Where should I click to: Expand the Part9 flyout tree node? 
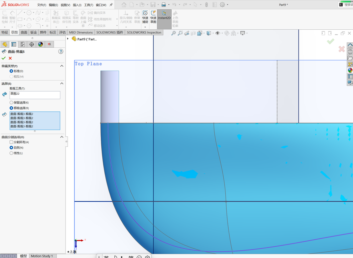coord(68,39)
